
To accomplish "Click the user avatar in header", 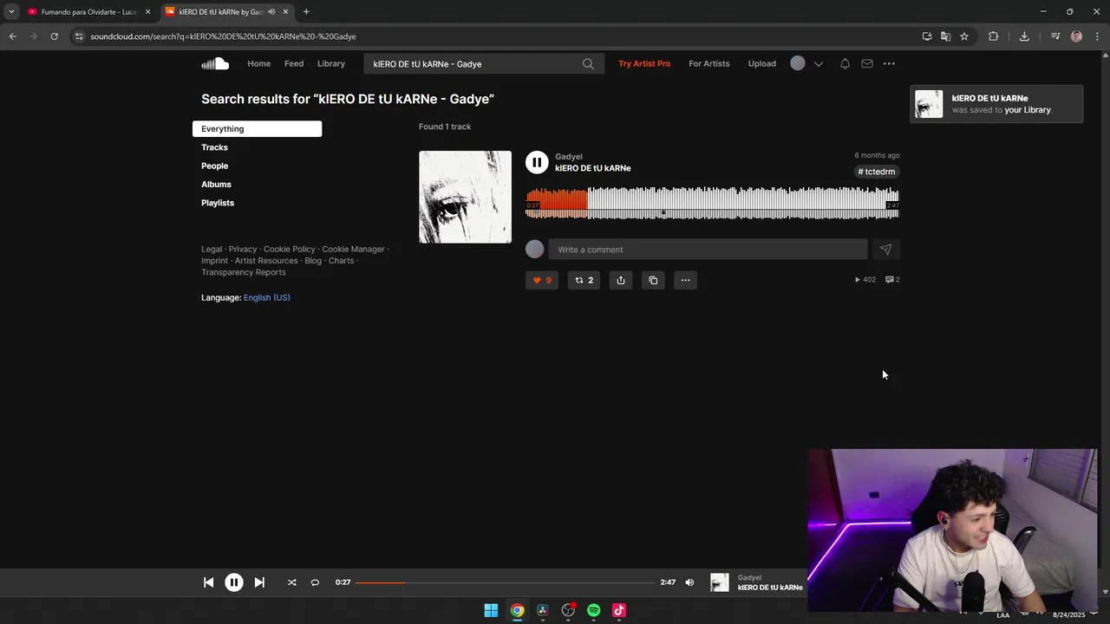I will [798, 63].
